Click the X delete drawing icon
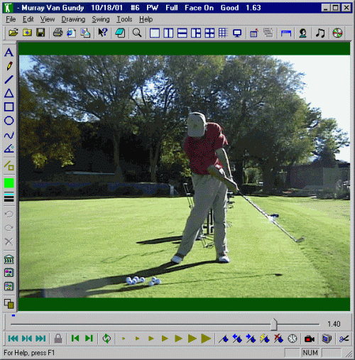355x360 pixels. click(x=9, y=241)
